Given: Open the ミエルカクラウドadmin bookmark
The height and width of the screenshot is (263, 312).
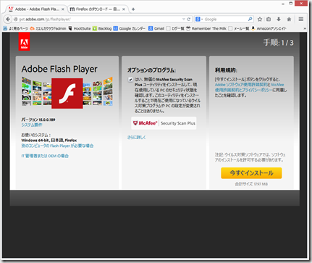Looking at the screenshot, I should [48, 28].
